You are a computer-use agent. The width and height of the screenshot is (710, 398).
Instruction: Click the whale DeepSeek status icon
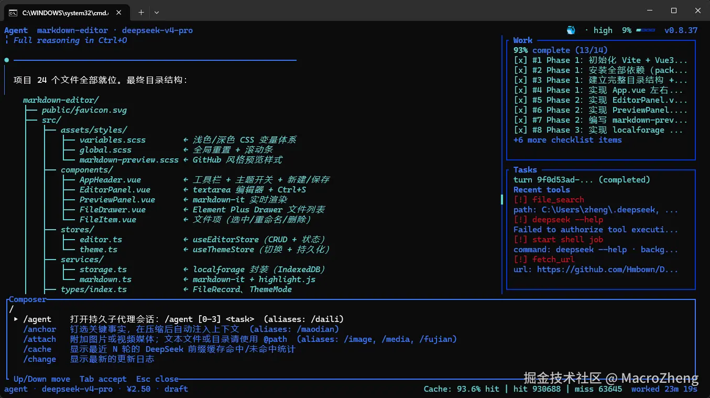pyautogui.click(x=571, y=30)
